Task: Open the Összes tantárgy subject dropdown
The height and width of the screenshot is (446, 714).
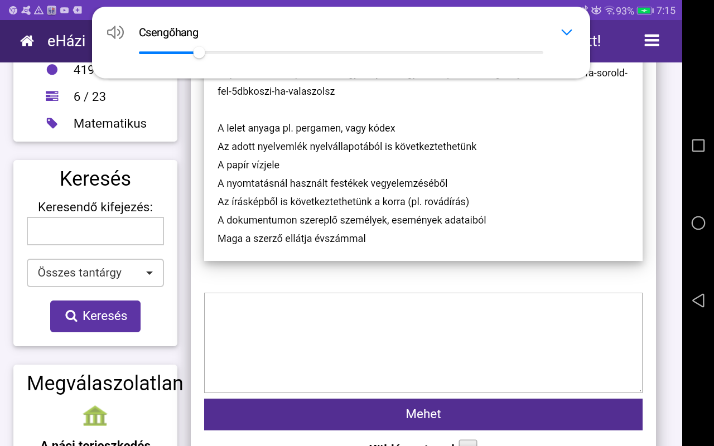Action: coord(95,273)
